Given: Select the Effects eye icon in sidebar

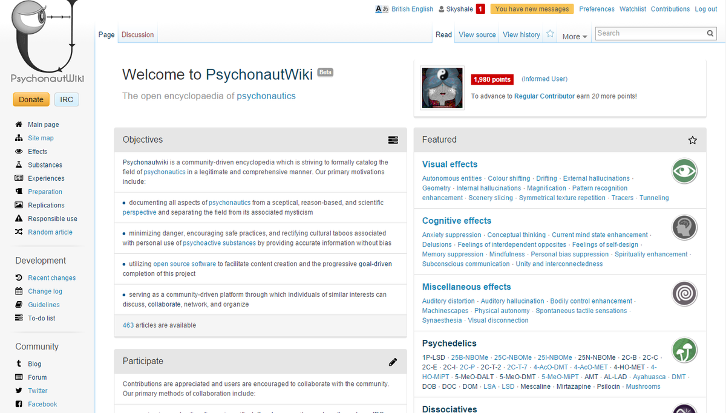Looking at the screenshot, I should [18, 151].
